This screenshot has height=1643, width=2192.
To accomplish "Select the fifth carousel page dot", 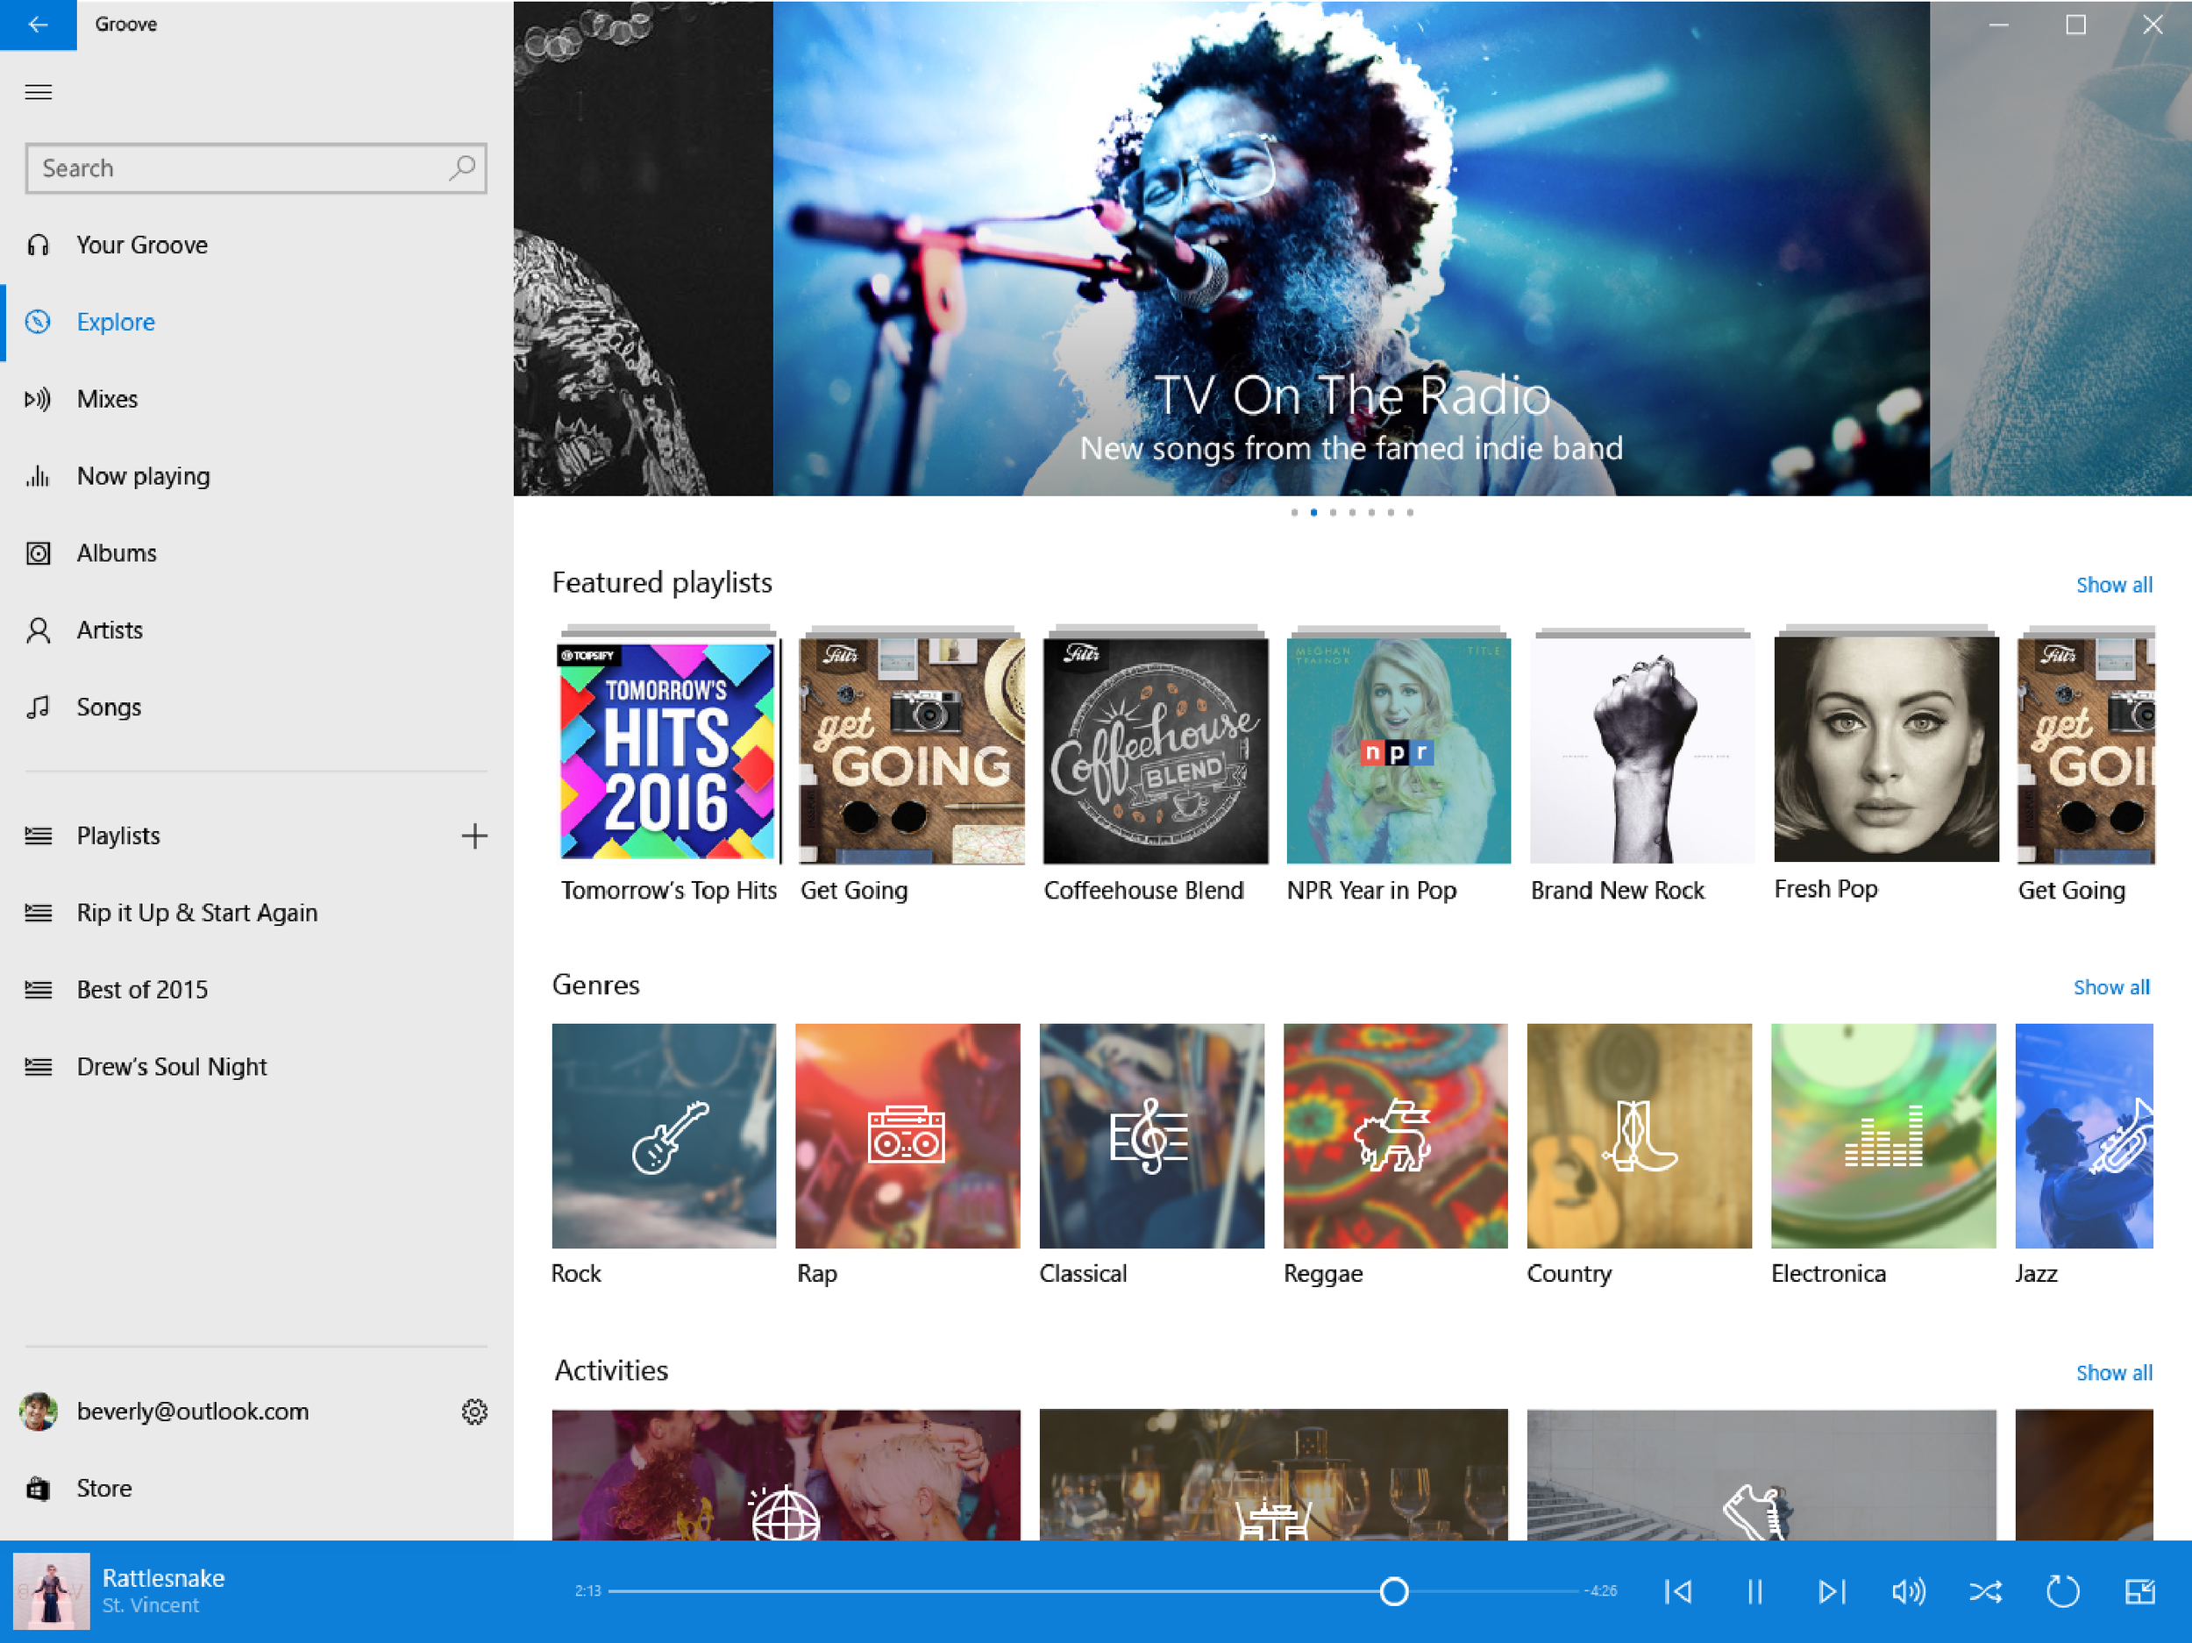I will click(x=1371, y=512).
